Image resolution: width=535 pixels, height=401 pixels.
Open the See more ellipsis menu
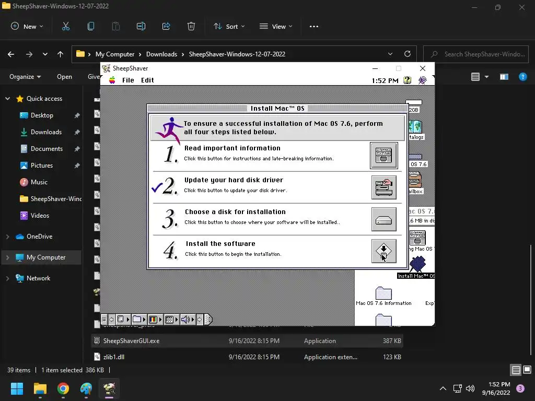(x=313, y=26)
